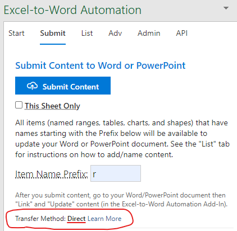Focus the Item Name Prefix field

pyautogui.click(x=116, y=173)
